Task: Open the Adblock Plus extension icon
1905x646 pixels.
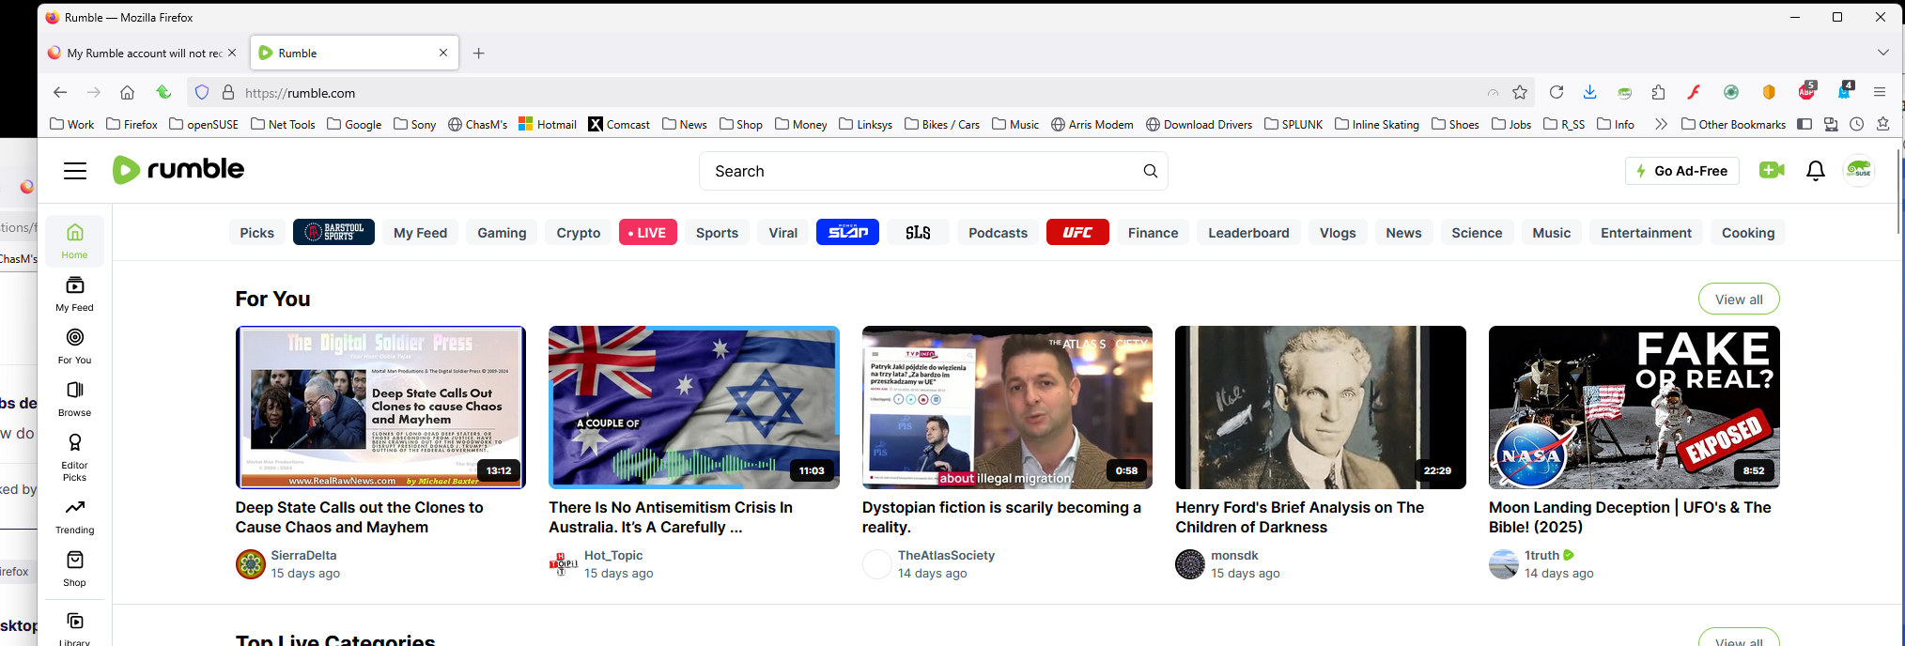Action: click(1806, 91)
